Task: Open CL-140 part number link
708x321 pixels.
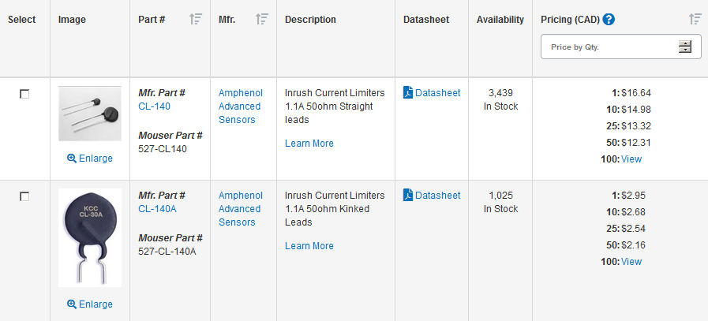Action: 155,106
